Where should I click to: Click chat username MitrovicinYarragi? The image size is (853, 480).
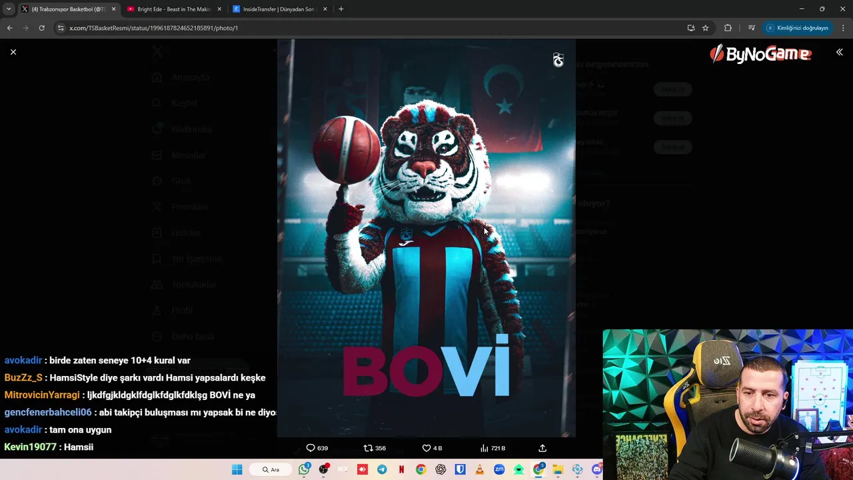42,395
